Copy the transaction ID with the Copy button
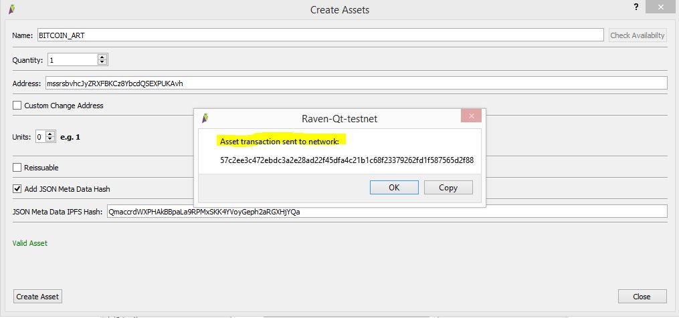Screen dimensions: 679x318 (448, 187)
